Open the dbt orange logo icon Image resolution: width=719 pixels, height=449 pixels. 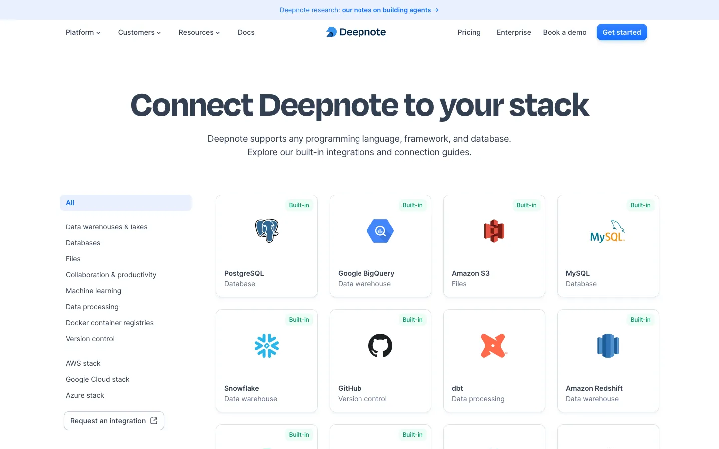point(494,346)
